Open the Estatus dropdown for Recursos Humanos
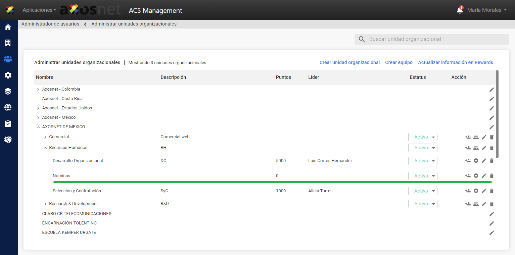 click(x=423, y=148)
